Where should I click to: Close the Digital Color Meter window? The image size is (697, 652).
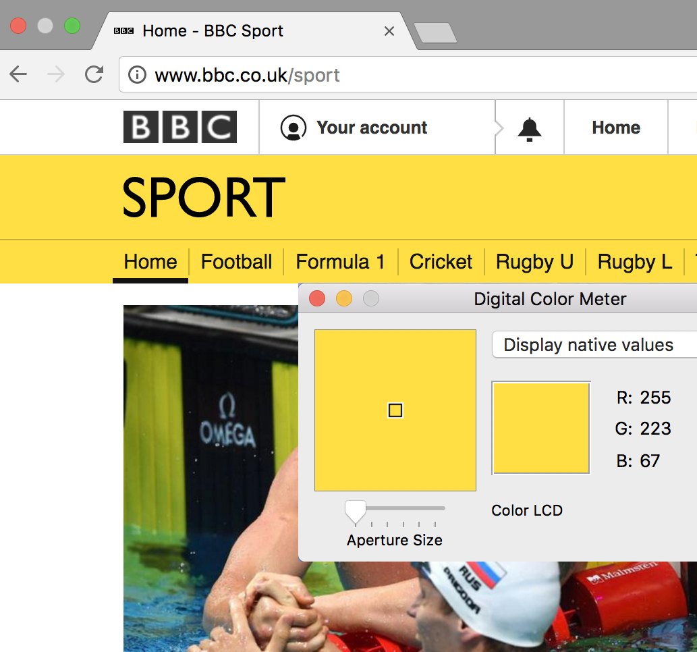(x=317, y=298)
